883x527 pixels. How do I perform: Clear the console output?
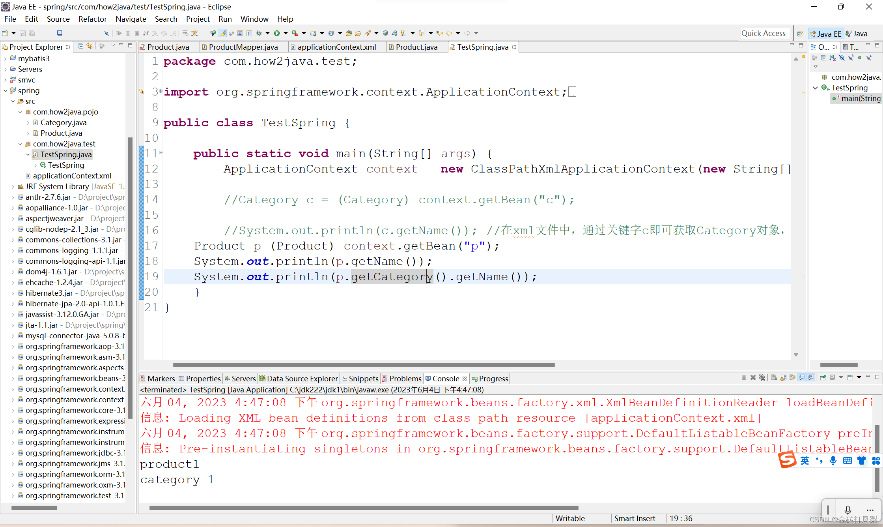click(774, 378)
